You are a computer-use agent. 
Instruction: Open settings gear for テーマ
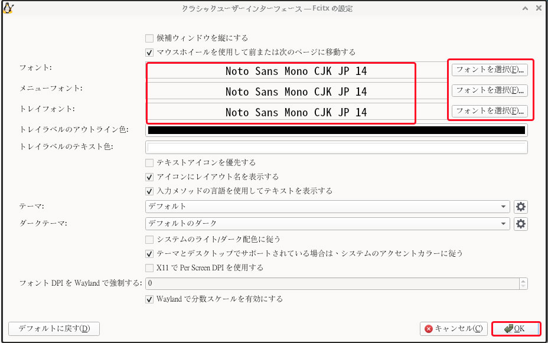click(x=520, y=207)
